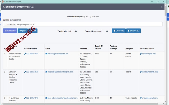Open website link jaslokhospital.net

(x=149, y=54)
